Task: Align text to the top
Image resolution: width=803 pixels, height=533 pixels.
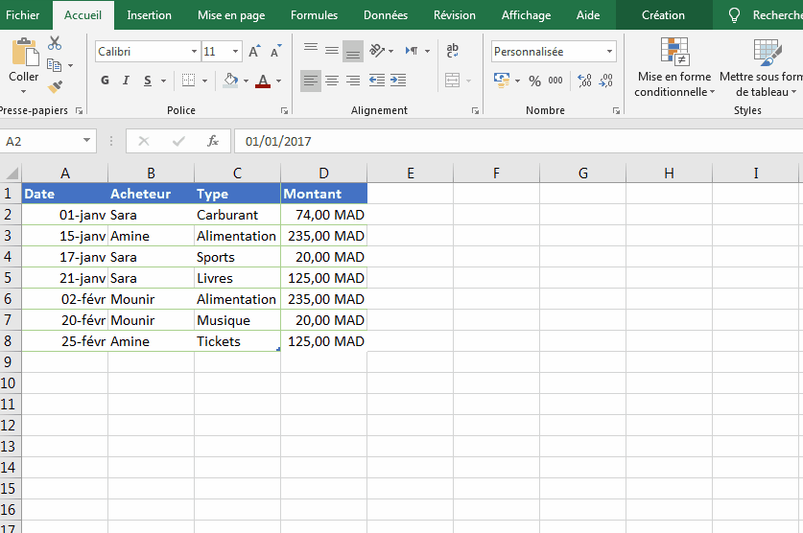Action: (310, 50)
